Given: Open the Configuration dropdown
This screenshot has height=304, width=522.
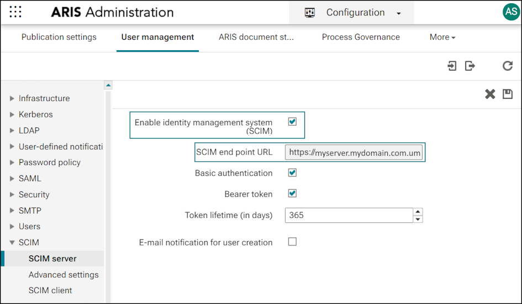Looking at the screenshot, I should click(351, 13).
